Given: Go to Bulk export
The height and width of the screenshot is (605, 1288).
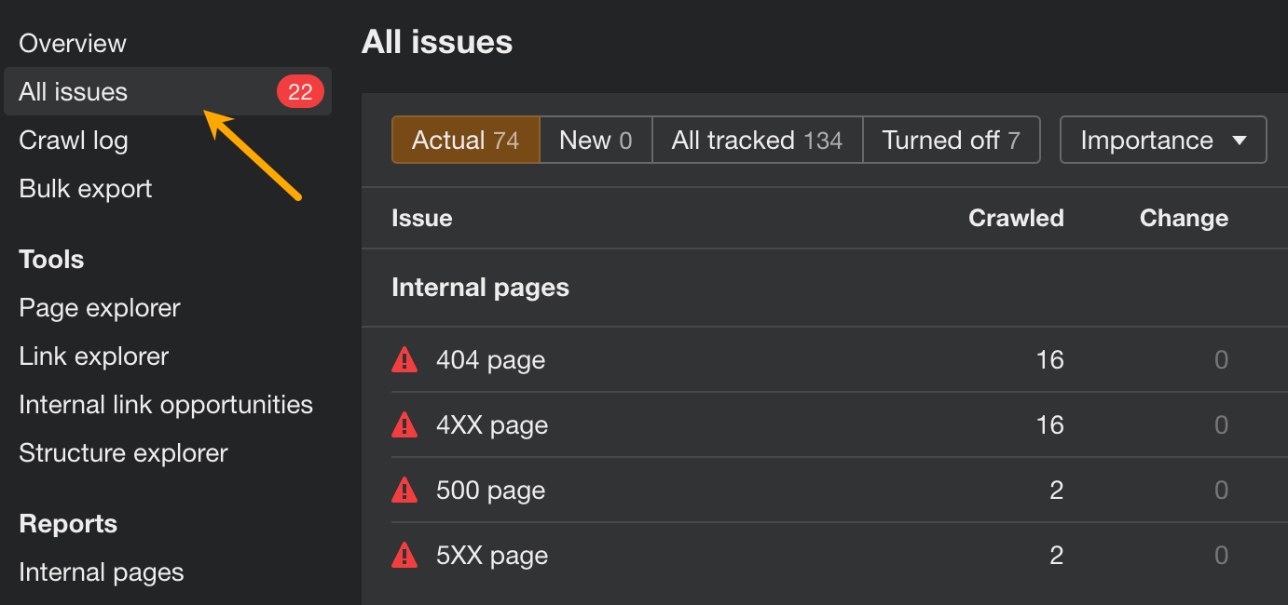Looking at the screenshot, I should (85, 188).
